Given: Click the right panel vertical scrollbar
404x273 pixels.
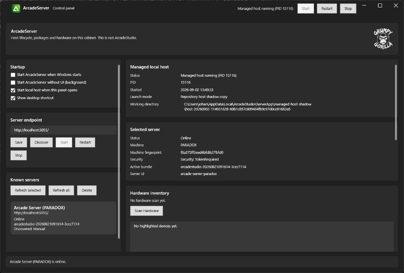Looking at the screenshot, I should (396, 102).
